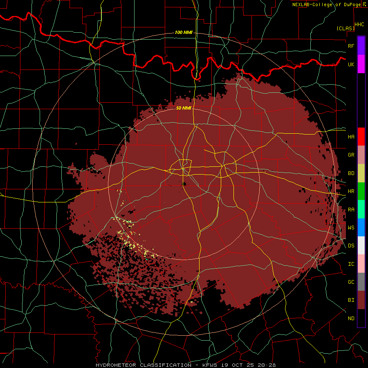368x368 pixels.
Task: Click the ND black legend swatch
Action: pyautogui.click(x=361, y=318)
